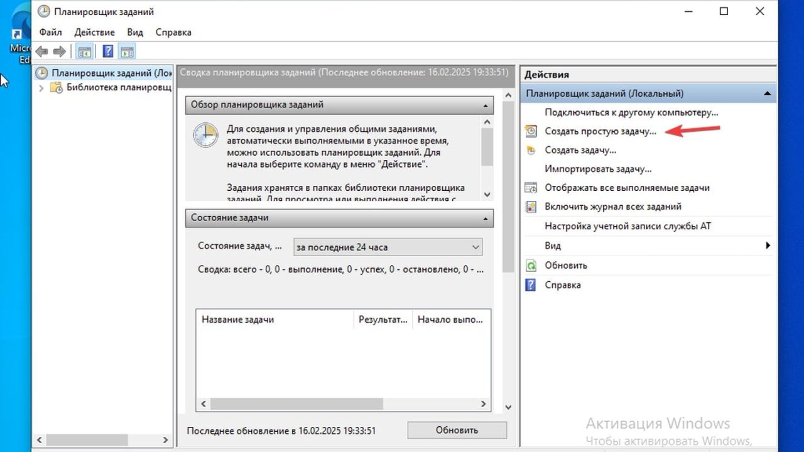Collapse the 'Обзор планировщика заданий' section

484,105
